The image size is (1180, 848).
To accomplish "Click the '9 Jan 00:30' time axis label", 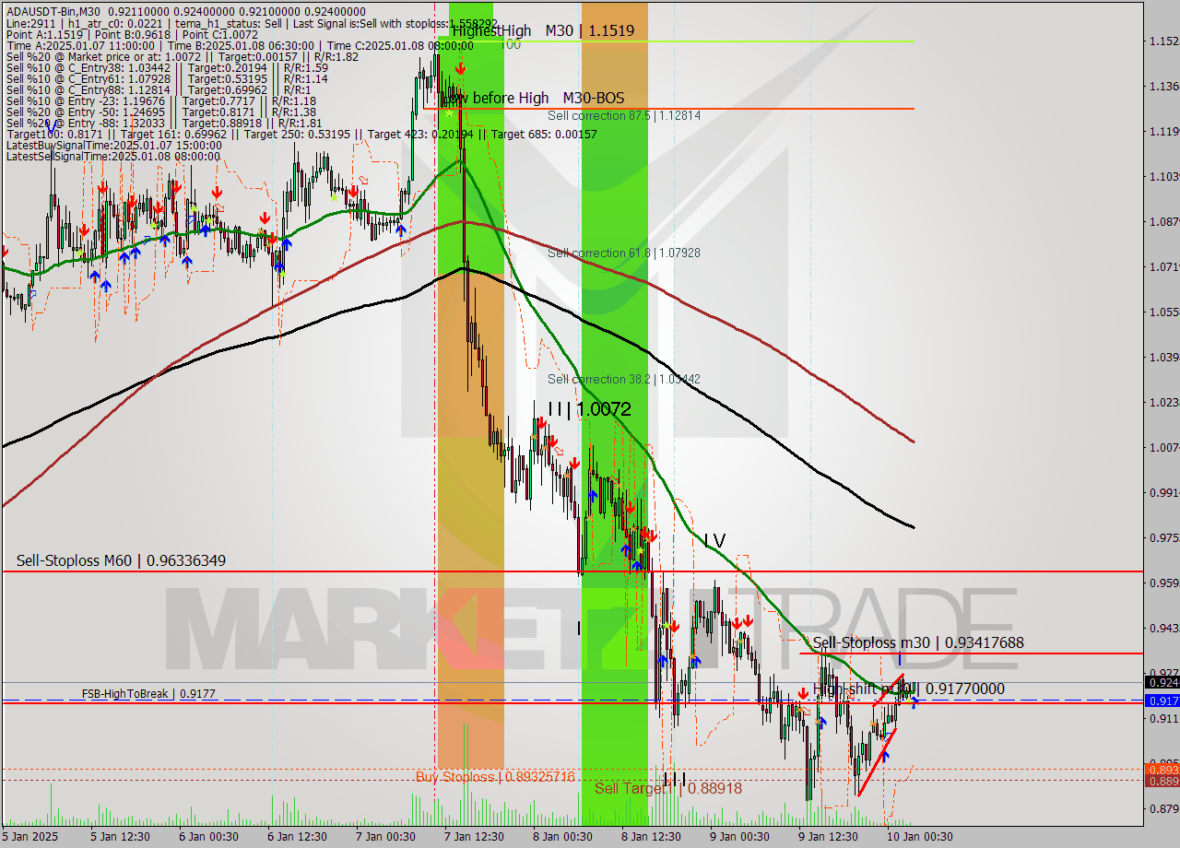I will tap(738, 837).
